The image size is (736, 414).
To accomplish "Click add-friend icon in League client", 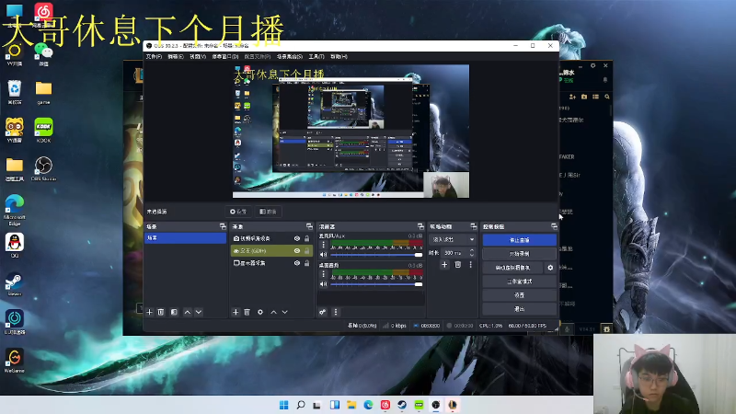I will coord(572,97).
